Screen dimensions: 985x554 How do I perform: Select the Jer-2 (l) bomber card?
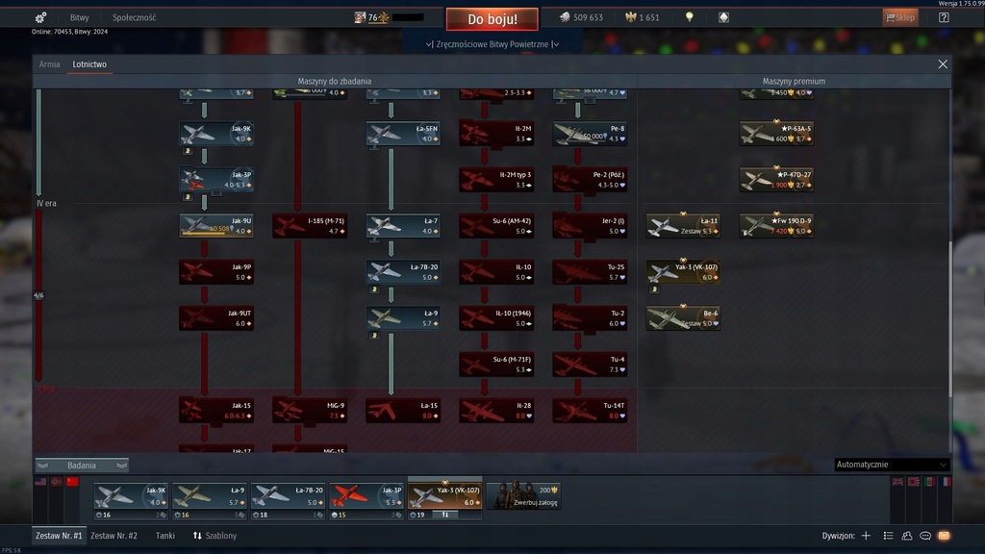pyautogui.click(x=590, y=226)
